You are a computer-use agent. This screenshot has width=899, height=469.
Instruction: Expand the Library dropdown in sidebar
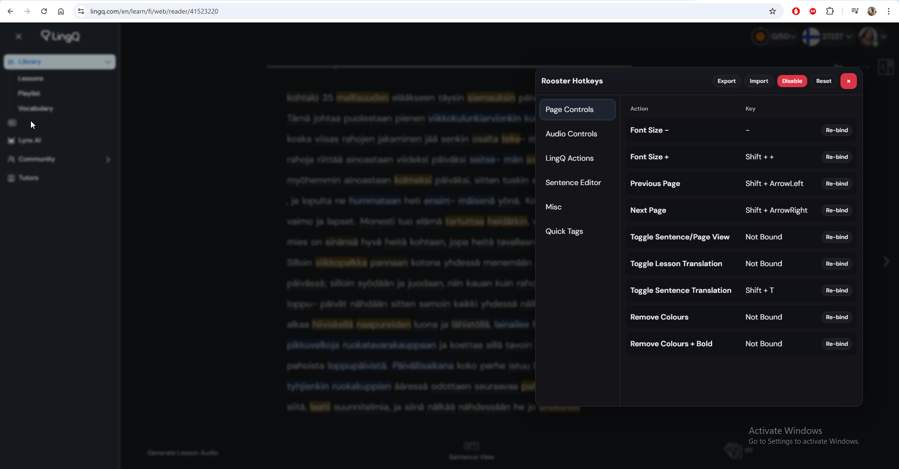108,62
